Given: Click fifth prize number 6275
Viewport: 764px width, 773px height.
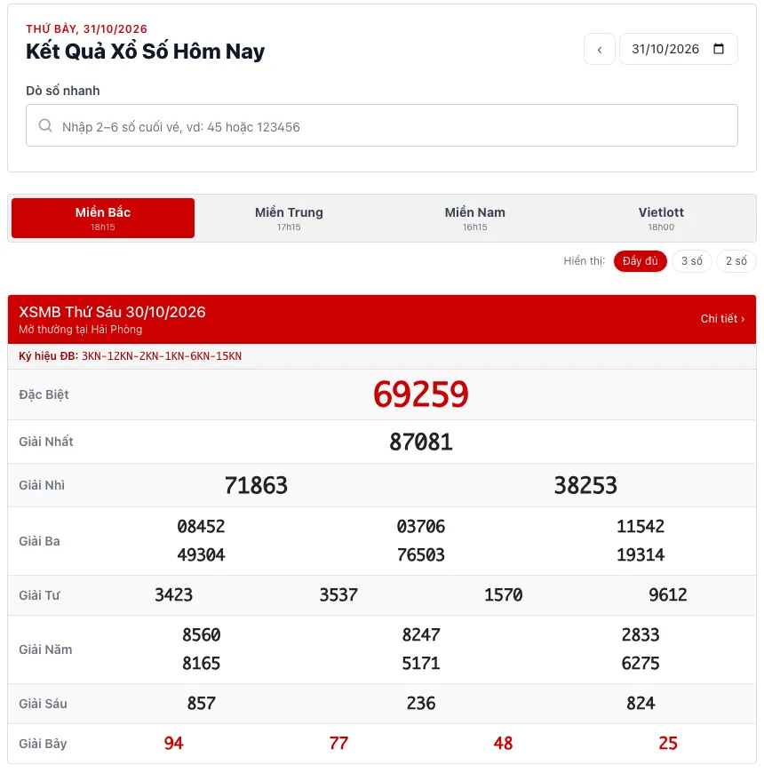Looking at the screenshot, I should (641, 664).
